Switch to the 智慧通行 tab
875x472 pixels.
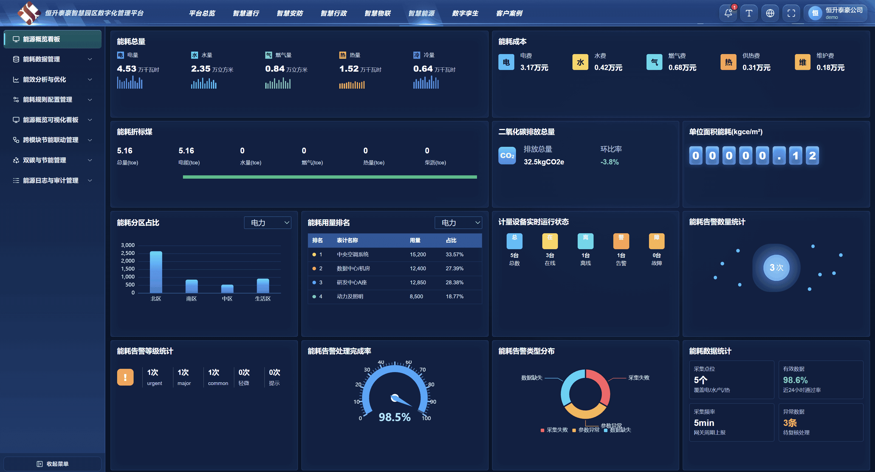coord(245,13)
